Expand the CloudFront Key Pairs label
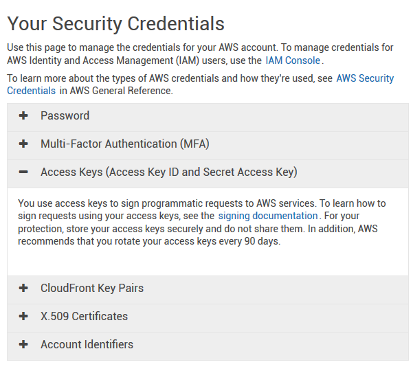 point(91,289)
